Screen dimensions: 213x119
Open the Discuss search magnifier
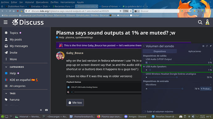coord(200,22)
